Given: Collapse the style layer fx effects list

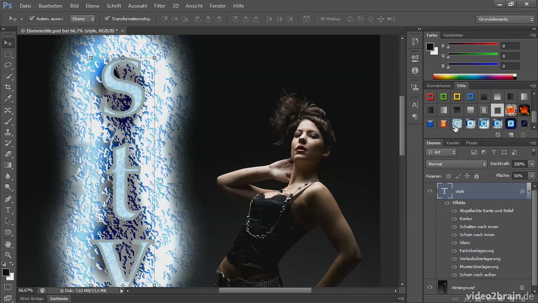Looking at the screenshot, I should [528, 191].
